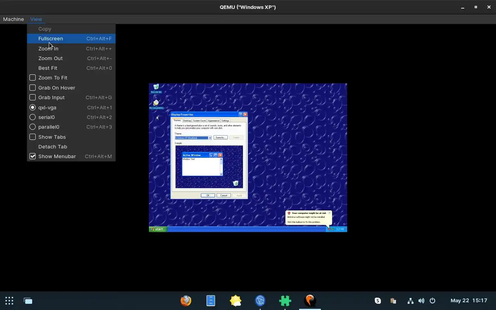The width and height of the screenshot is (496, 310).
Task: Open the XP start button
Action: pyautogui.click(x=158, y=229)
